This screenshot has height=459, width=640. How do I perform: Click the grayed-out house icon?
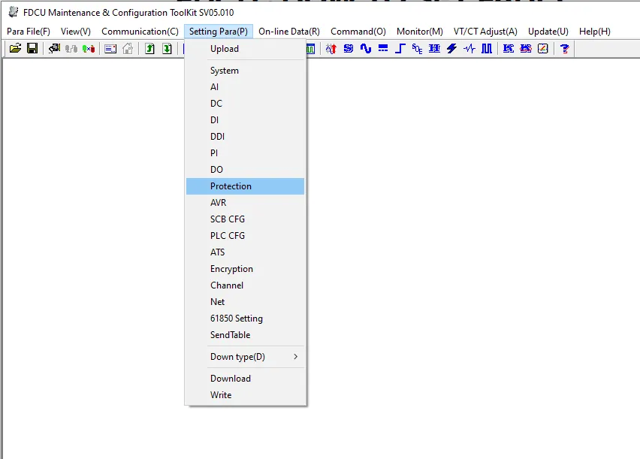coord(128,49)
